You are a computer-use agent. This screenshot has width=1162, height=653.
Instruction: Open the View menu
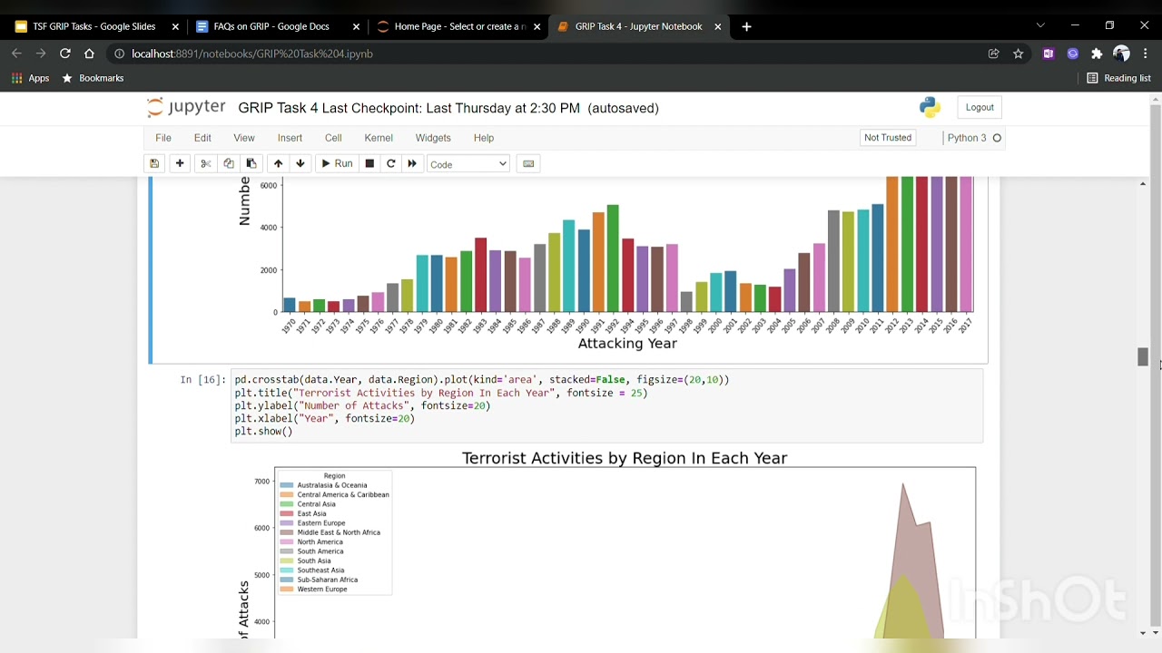click(244, 138)
